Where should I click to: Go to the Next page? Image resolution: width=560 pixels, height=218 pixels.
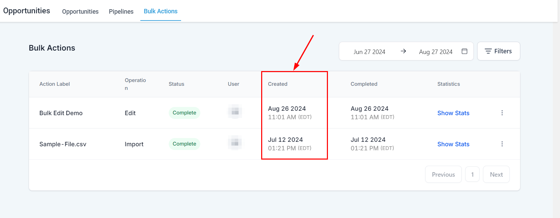496,175
